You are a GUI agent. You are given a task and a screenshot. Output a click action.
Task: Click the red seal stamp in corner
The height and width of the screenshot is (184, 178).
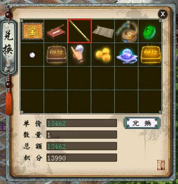161,165
